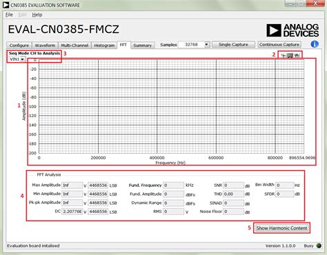Click the RMS value field
The height and width of the screenshot is (255, 327).
tap(174, 212)
